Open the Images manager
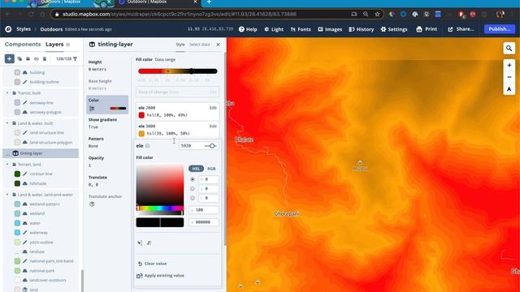520x292 pixels. click(330, 29)
